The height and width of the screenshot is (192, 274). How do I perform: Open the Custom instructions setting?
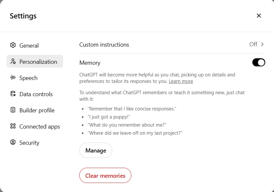[172, 45]
